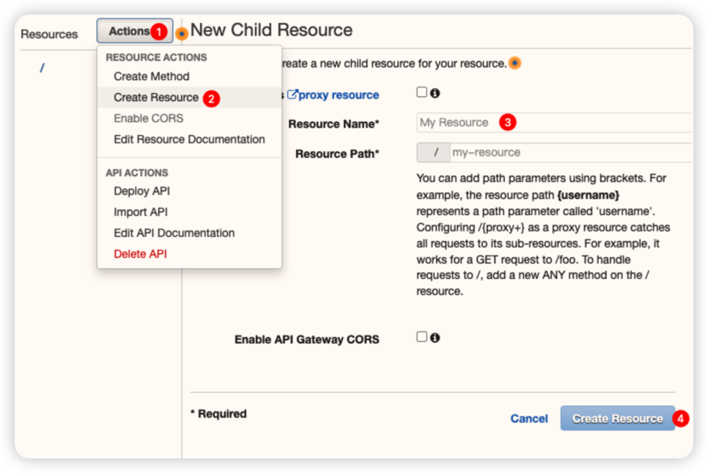This screenshot has width=708, height=473.
Task: Click red step marker 2 near Create Resource
Action: point(211,98)
